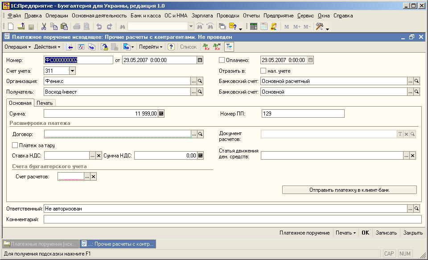428x260 pixels.
Task: Open the Отчеты menu
Action: pos(251,16)
